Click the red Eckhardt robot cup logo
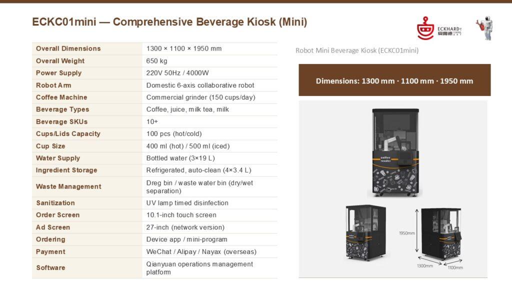Viewport: 512px width, 288px height. pyautogui.click(x=425, y=28)
